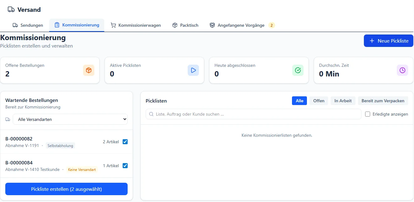Click the Keine Versandart tag
Viewport: 414px width, 202px height.
point(82,170)
